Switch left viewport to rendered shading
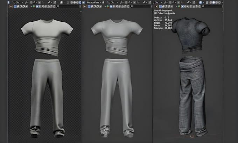 click(80, 2)
